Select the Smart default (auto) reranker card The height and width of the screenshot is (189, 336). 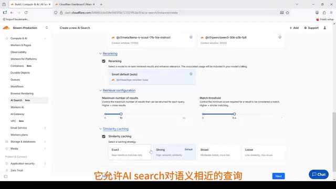tap(152, 77)
